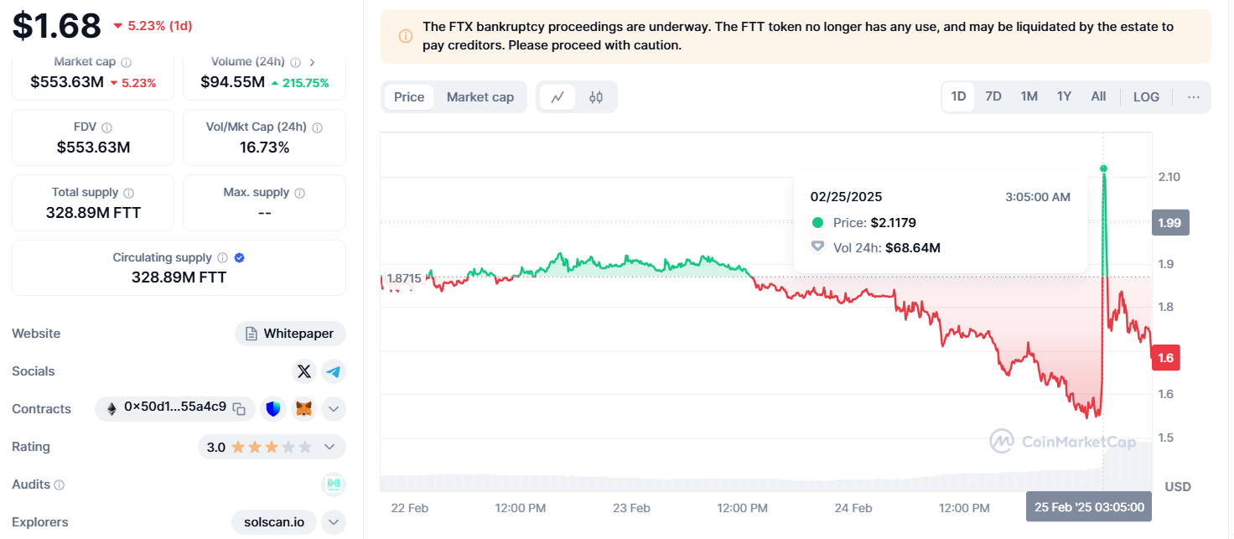The width and height of the screenshot is (1234, 539).
Task: Open chart more options ellipsis
Action: pyautogui.click(x=1194, y=96)
